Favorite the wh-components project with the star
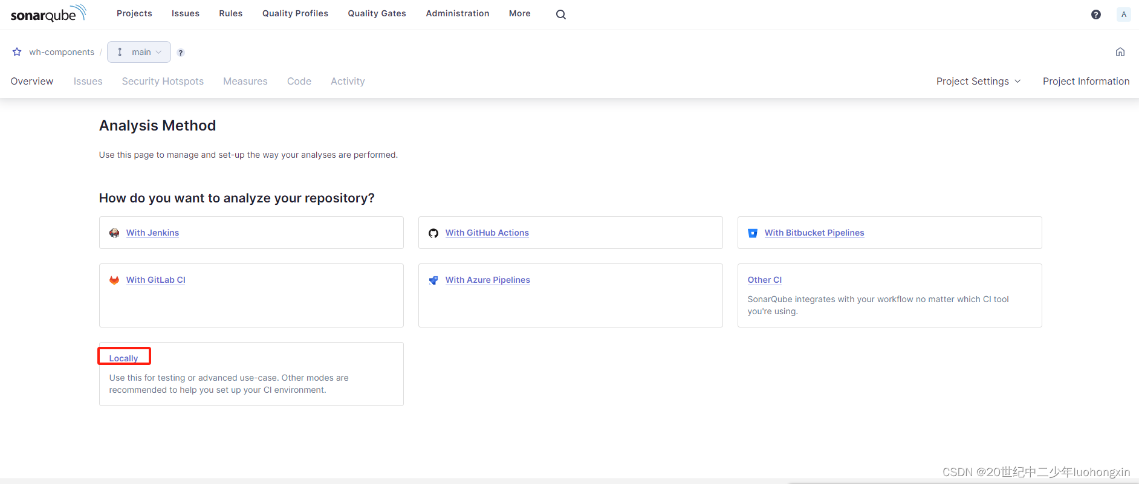 point(17,52)
